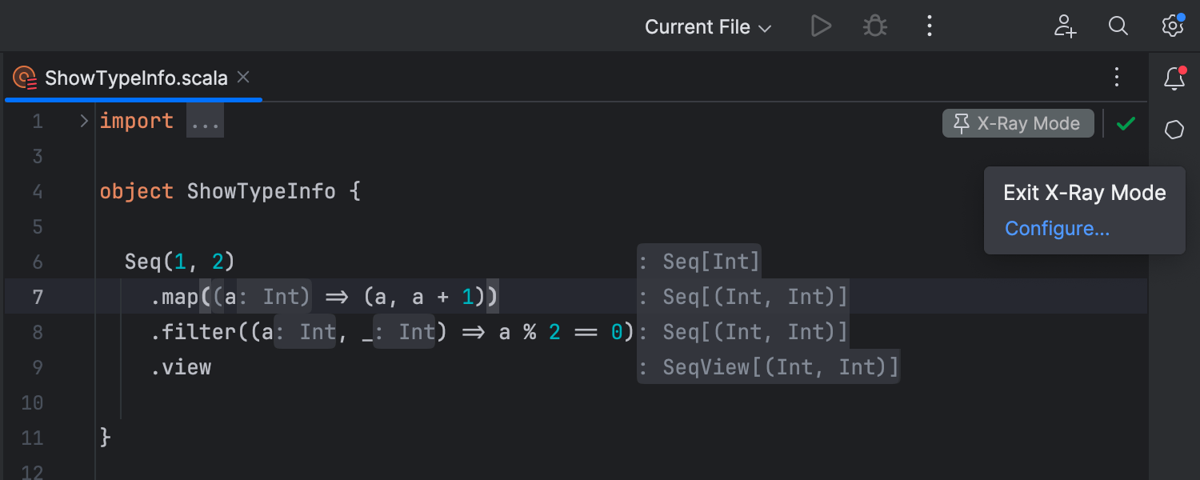Click the '.map' method call
Screen dimensions: 1200x480
coord(174,297)
